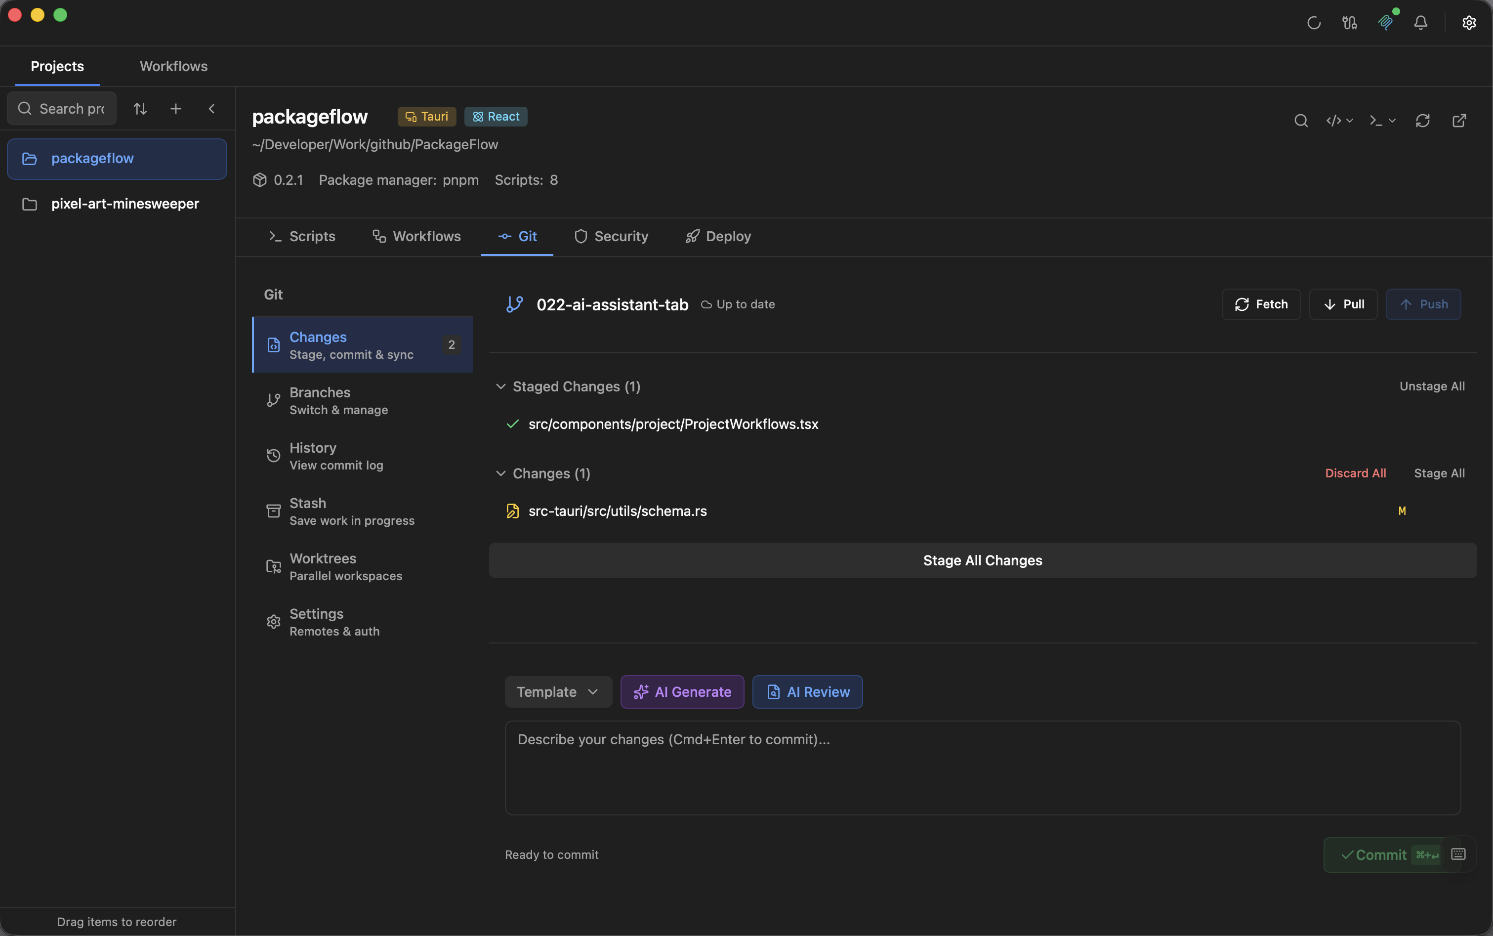Image resolution: width=1493 pixels, height=936 pixels.
Task: Switch to the Workflows tab at top
Action: [173, 66]
